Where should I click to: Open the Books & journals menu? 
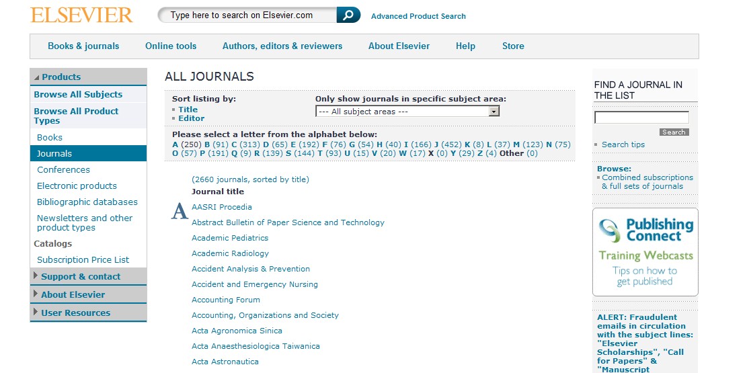pos(83,46)
